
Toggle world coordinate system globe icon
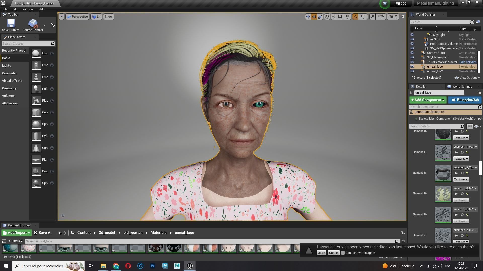coord(327,17)
